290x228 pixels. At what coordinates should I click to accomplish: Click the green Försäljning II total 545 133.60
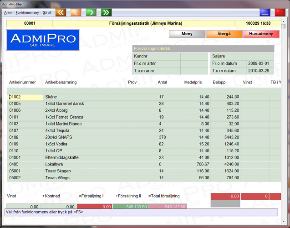click(130, 206)
